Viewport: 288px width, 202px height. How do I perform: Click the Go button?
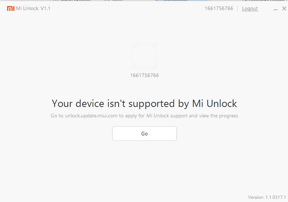145,134
